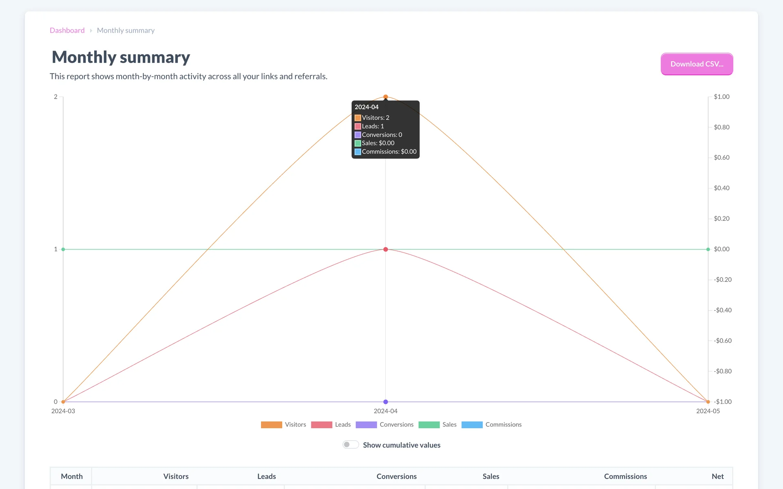Click the Net column header
This screenshot has width=783, height=489.
(717, 476)
